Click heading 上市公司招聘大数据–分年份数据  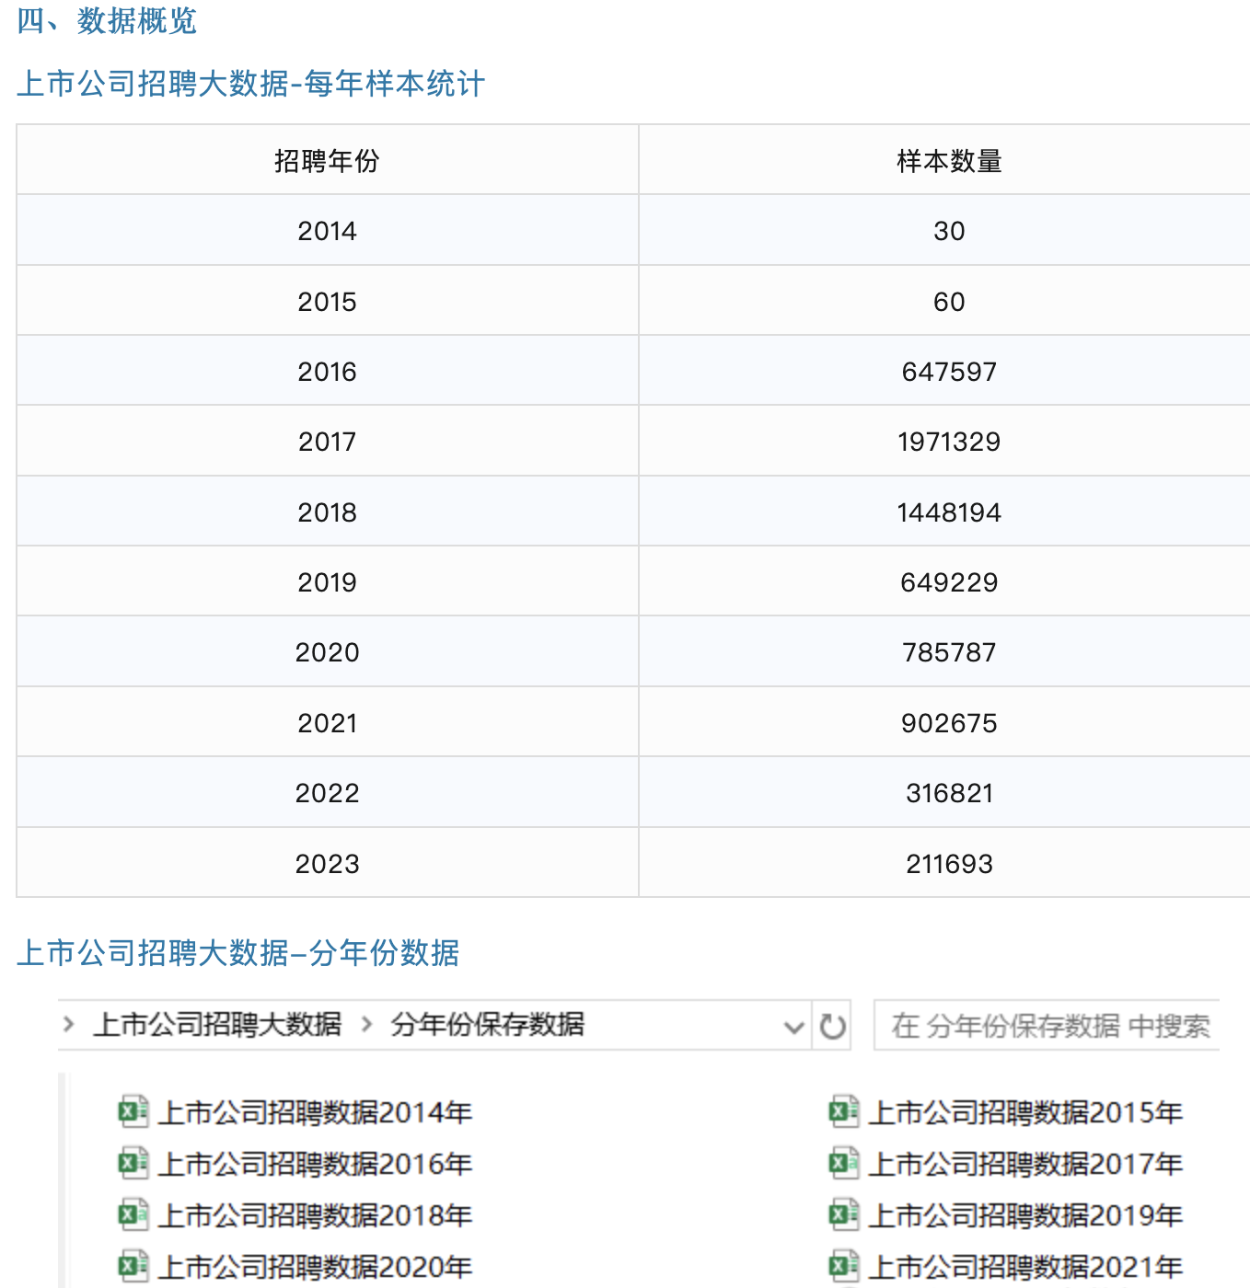(237, 953)
